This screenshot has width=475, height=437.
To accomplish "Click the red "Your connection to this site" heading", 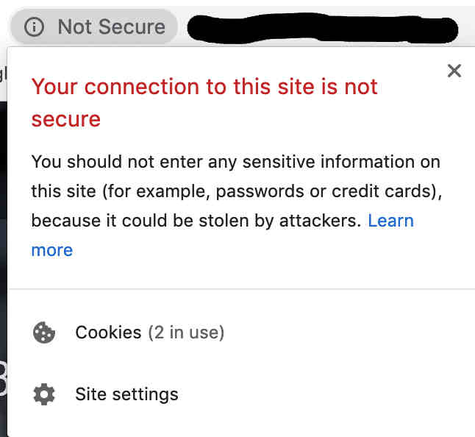I will click(x=204, y=87).
